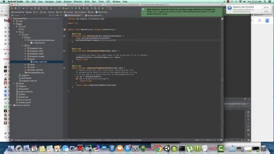Click the toolbar Help question mark icon
This screenshot has height=154, width=274.
pyautogui.click(x=107, y=9)
